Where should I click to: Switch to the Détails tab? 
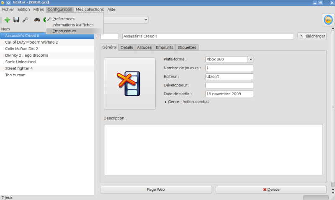(127, 47)
